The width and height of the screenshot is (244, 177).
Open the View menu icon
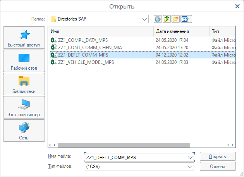186,19
